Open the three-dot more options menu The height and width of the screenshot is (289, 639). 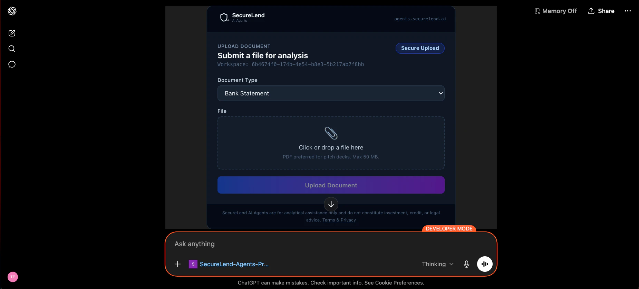pos(628,11)
